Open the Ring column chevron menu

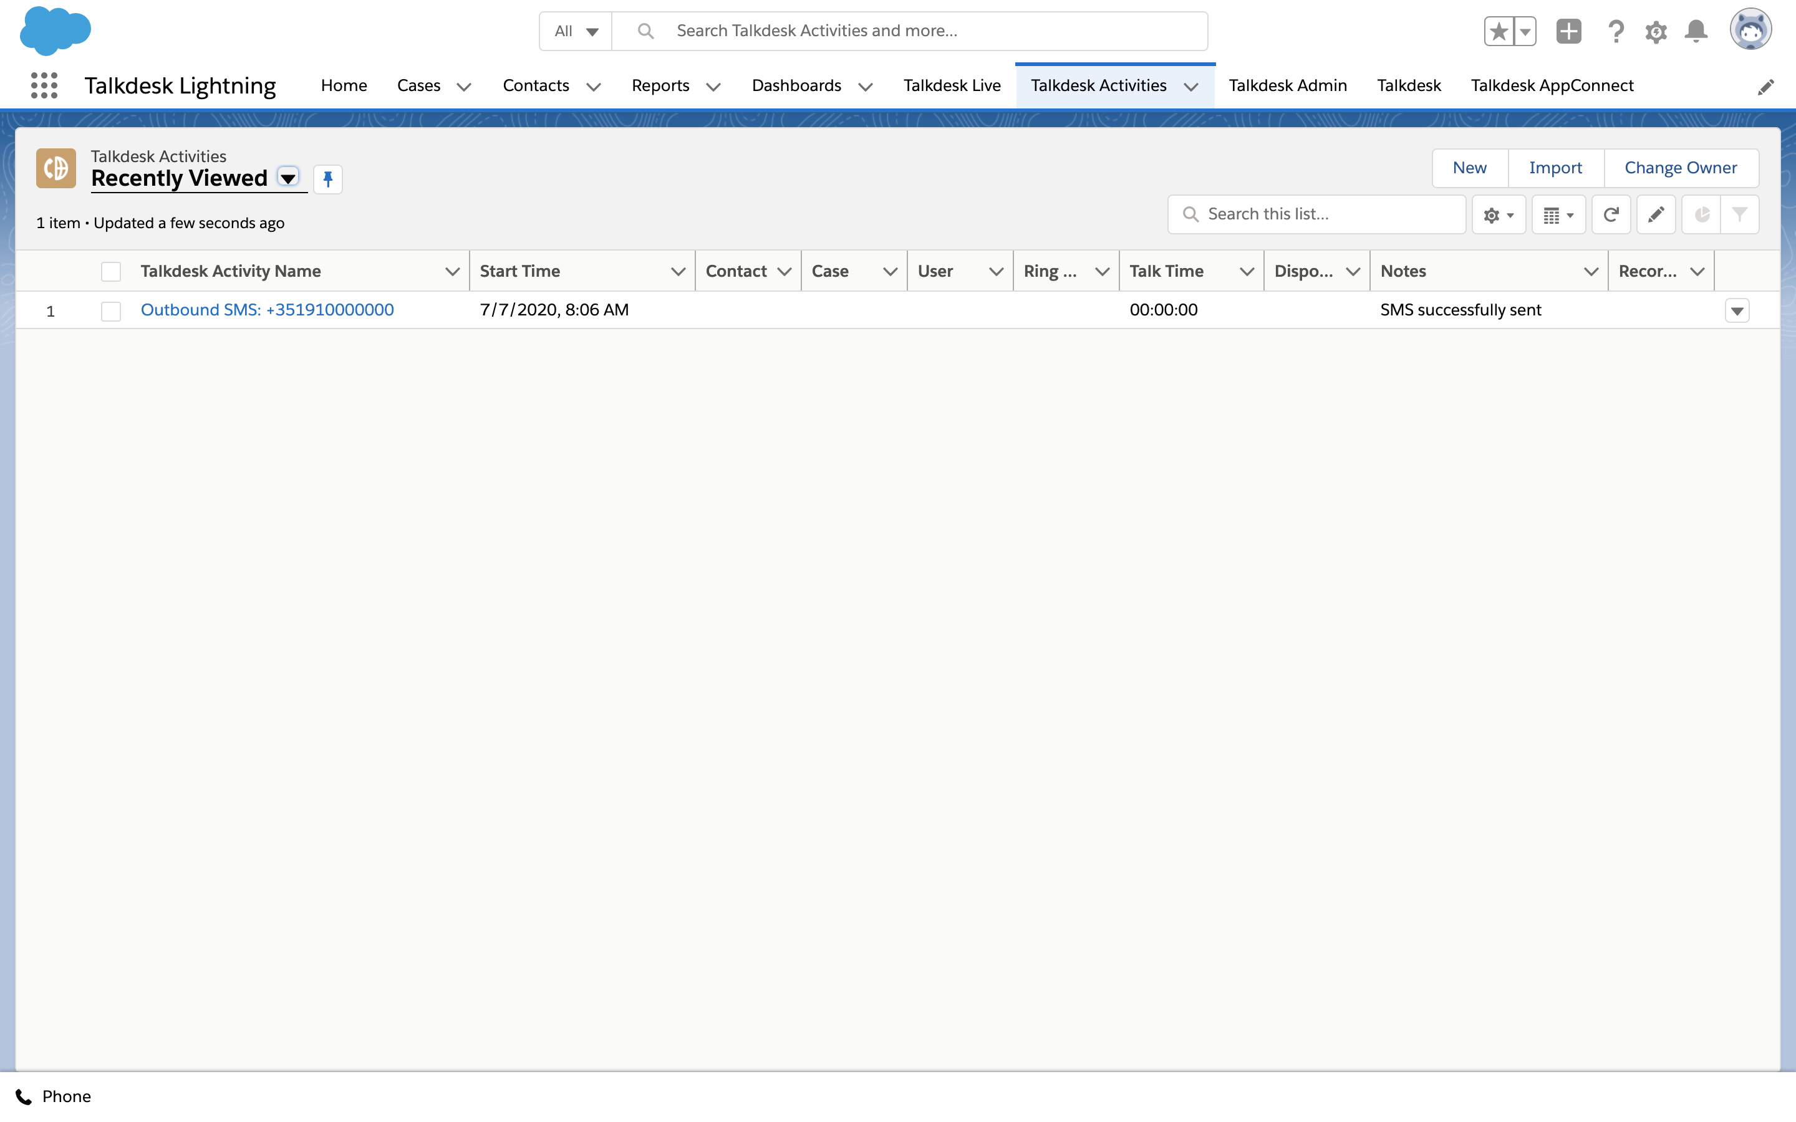point(1102,272)
